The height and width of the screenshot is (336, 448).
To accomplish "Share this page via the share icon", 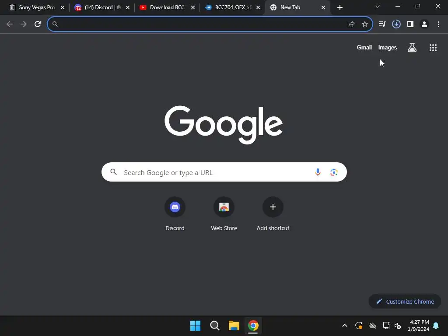I will [351, 24].
